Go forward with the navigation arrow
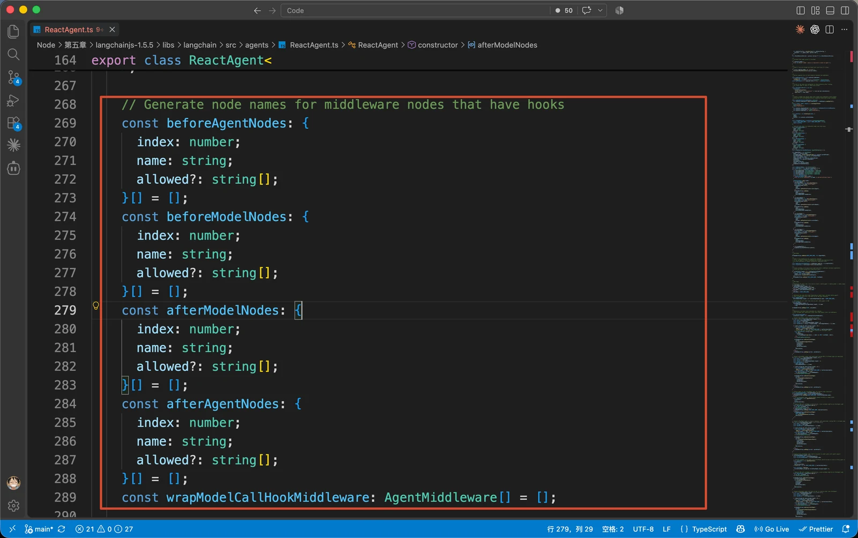Image resolution: width=858 pixels, height=538 pixels. coord(272,10)
